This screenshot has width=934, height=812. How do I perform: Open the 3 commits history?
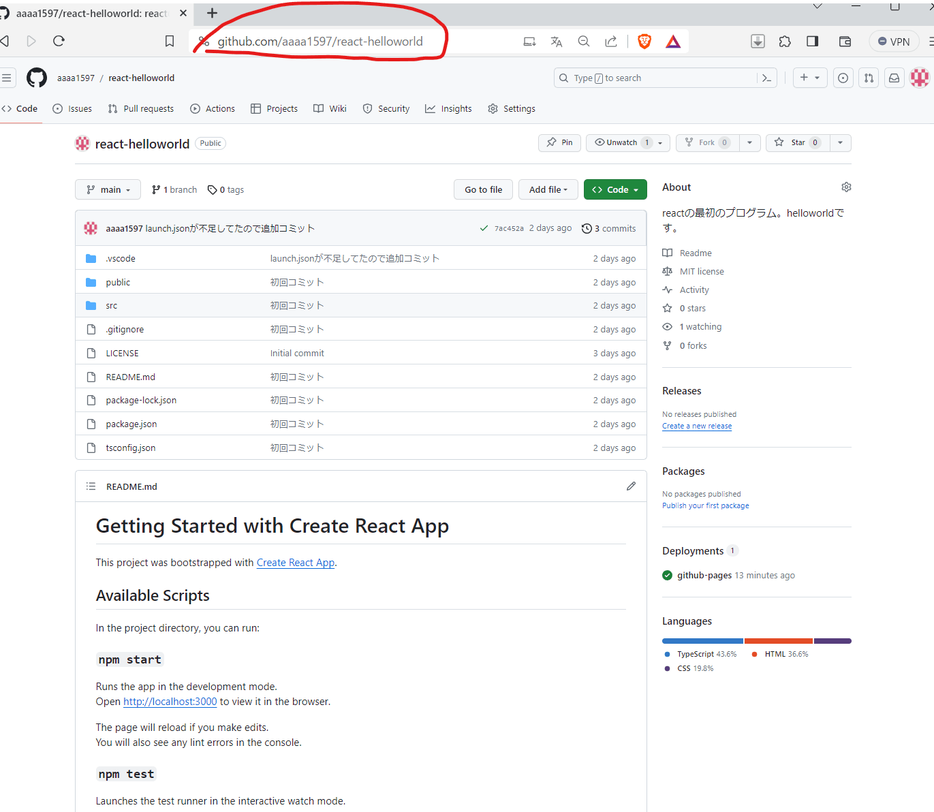[x=609, y=228]
